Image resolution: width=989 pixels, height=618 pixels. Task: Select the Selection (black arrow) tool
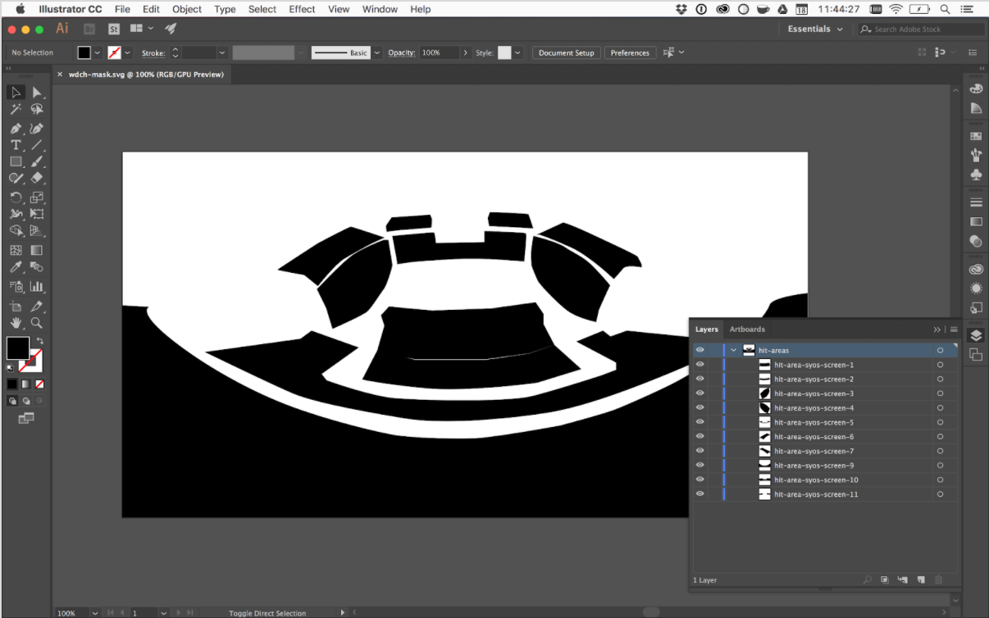[16, 92]
